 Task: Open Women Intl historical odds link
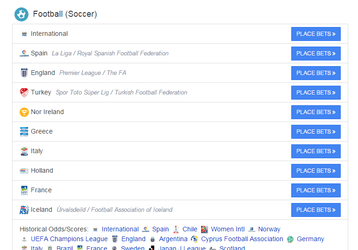228,229
